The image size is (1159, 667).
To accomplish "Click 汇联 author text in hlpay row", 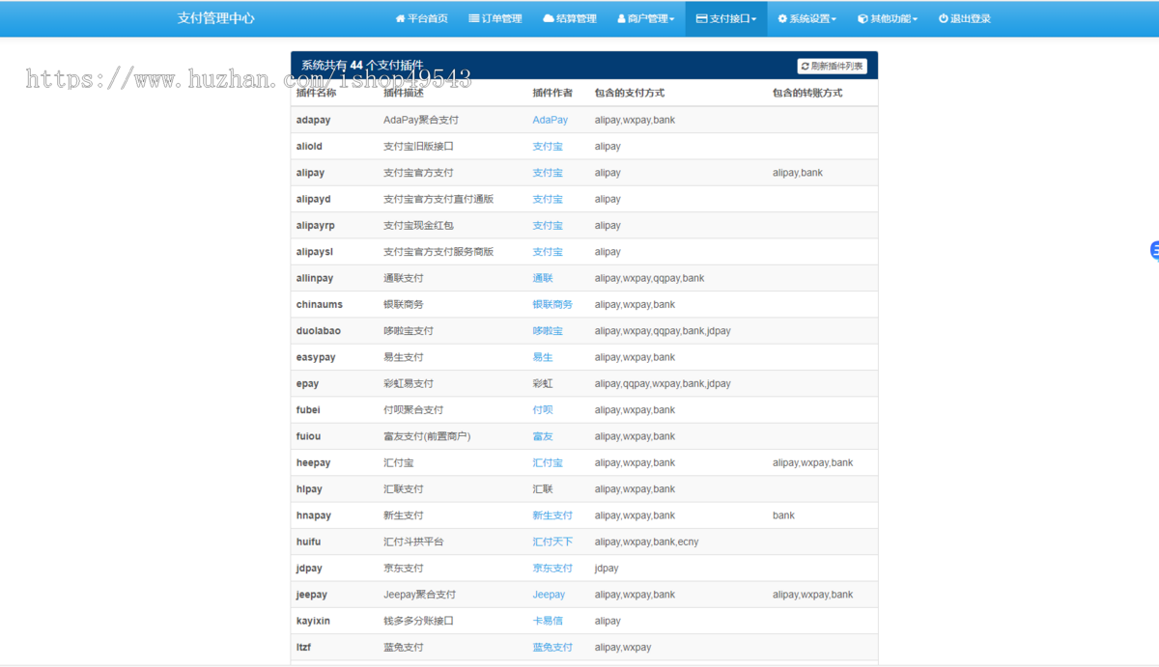I will click(543, 489).
